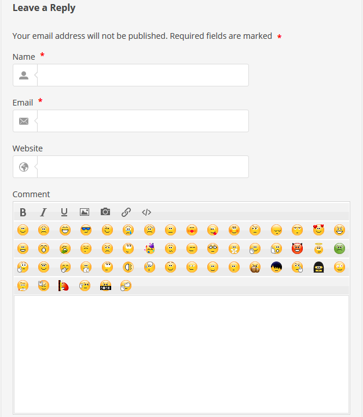Insert the censored swearing emoticon

[x=105, y=286]
